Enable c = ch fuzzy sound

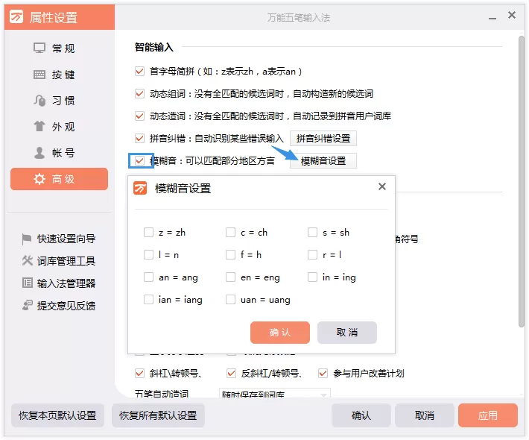230,233
